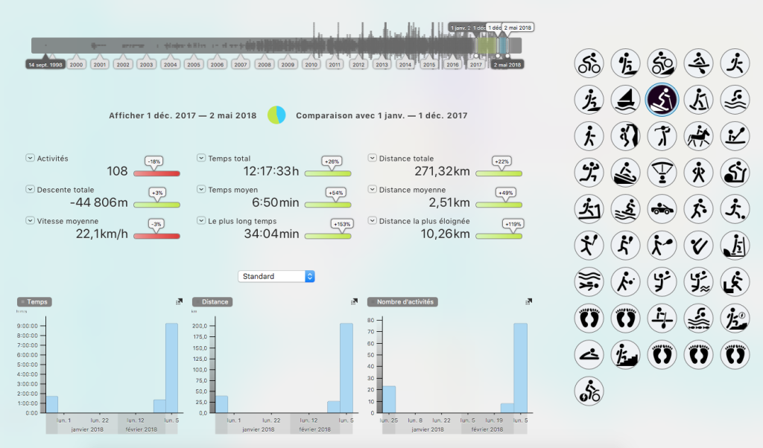
Task: Click the 2005 year marker
Action: (194, 65)
